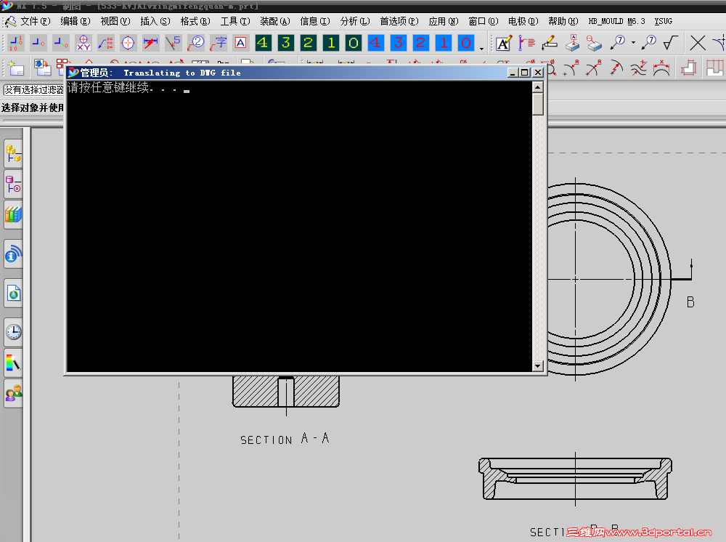
Task: Click the datum feature block 'A' icon
Action: (572, 43)
